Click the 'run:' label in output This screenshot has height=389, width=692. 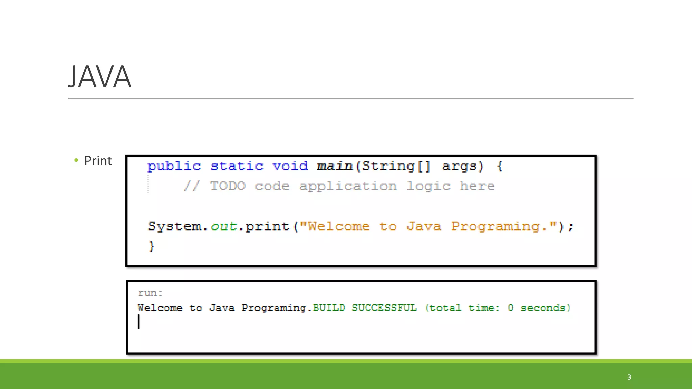click(x=150, y=293)
